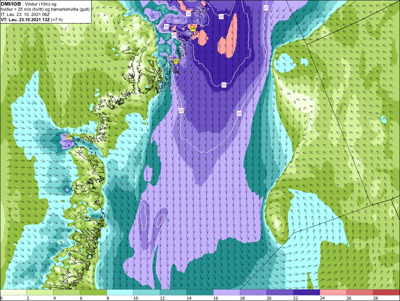Click the 18–20 m/s light purple legend swatch
The height and width of the screenshot is (301, 400).
pyautogui.click(x=253, y=292)
